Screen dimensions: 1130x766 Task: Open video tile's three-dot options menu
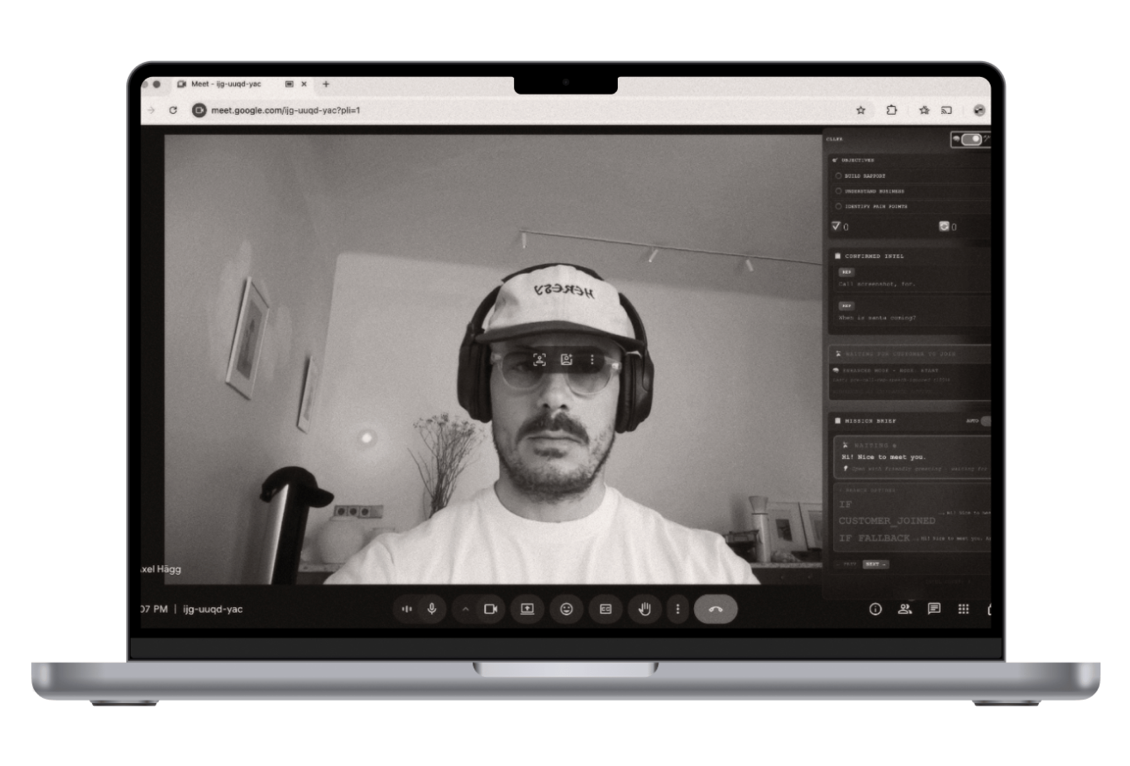click(592, 359)
